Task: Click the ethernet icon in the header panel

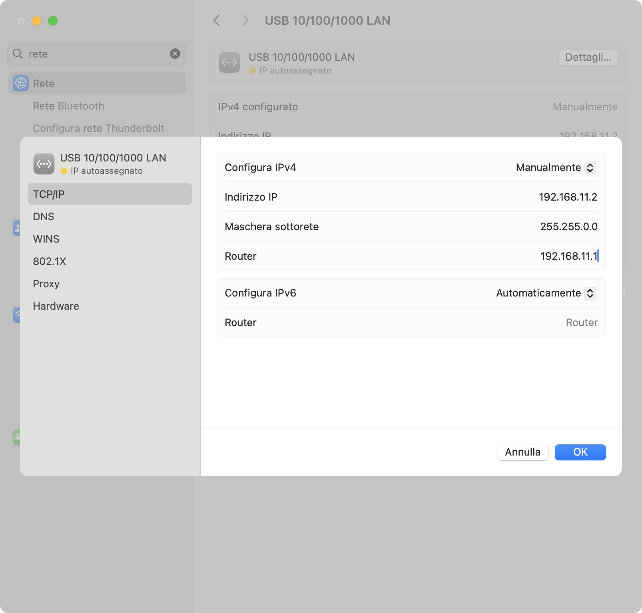Action: (x=229, y=63)
